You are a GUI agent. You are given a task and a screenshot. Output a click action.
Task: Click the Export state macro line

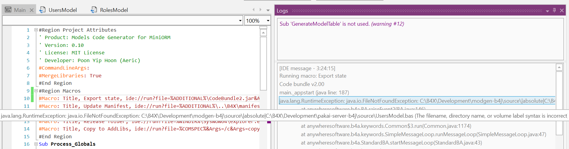pos(149,98)
